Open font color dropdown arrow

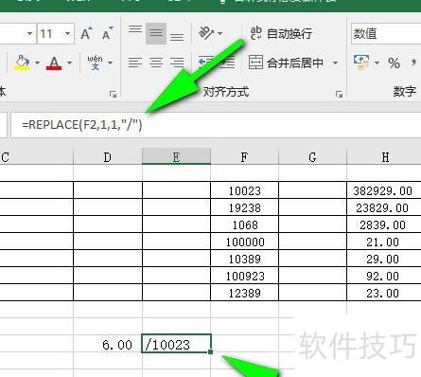pyautogui.click(x=69, y=63)
